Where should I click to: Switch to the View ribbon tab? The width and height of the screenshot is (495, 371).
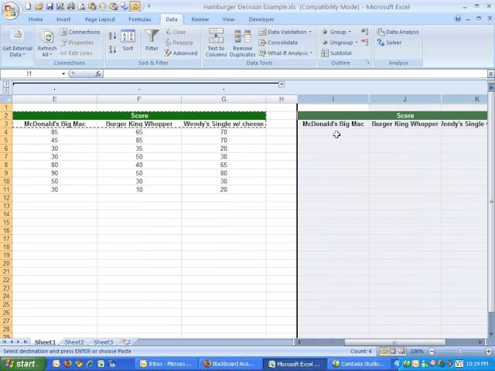coord(228,19)
